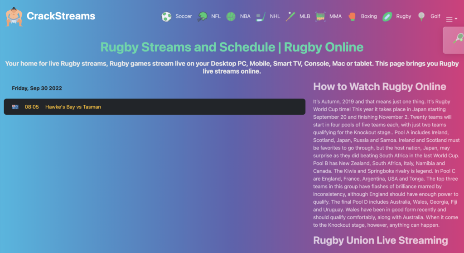Viewport: 464px width, 253px height.
Task: Open Hawke's Bay vs Tasman stream
Action: pyautogui.click(x=73, y=107)
